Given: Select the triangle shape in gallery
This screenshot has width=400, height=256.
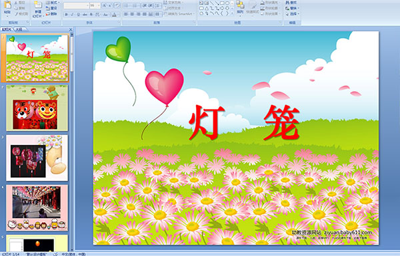Looking at the screenshot, I should pos(206,8).
